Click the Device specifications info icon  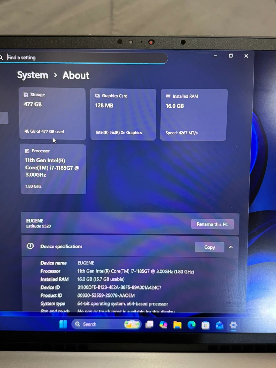(30, 246)
